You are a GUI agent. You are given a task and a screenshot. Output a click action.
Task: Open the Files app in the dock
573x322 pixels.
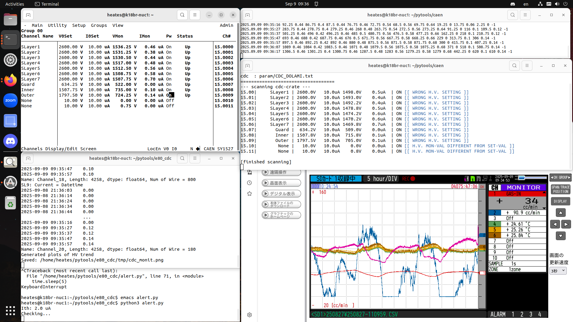(10, 20)
